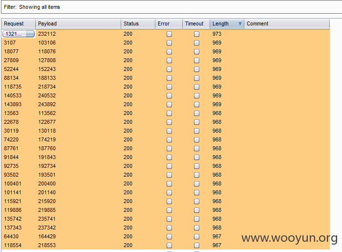Toggle Timeout checkbox for payload 219885

click(x=196, y=210)
